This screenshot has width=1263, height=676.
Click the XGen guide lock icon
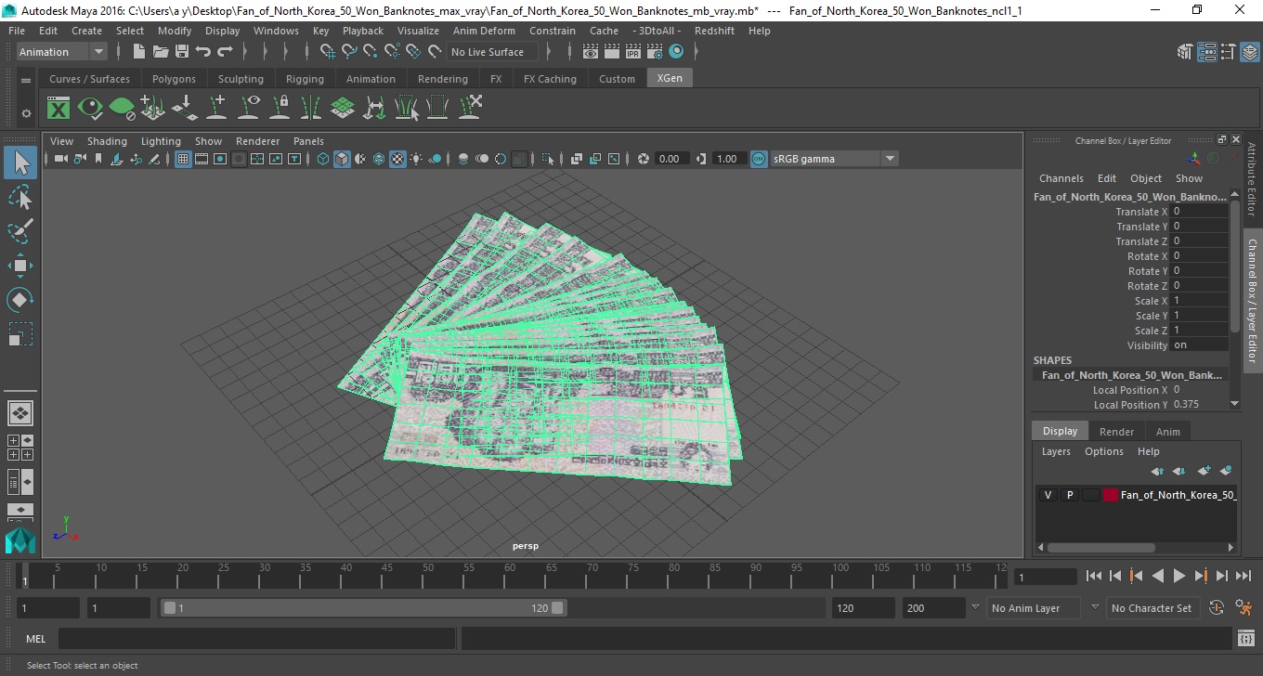pos(280,108)
